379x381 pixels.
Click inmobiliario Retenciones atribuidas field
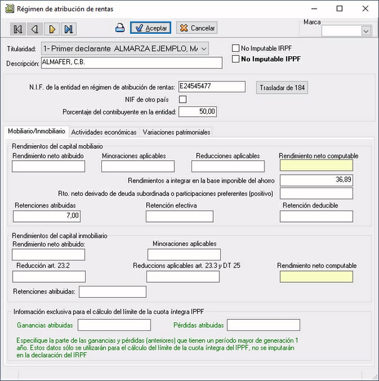coord(113,292)
